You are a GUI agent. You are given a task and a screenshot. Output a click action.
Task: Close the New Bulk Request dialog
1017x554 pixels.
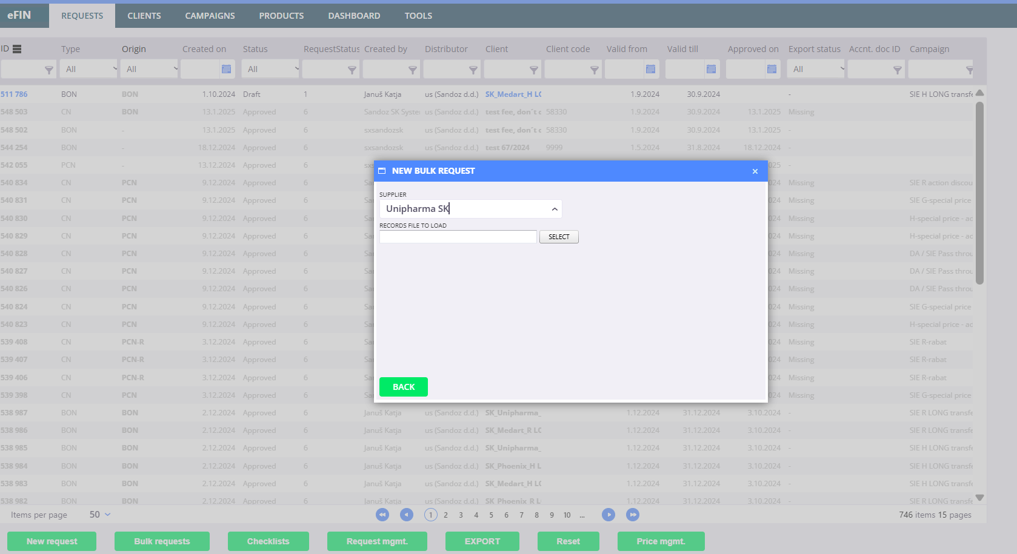point(755,171)
